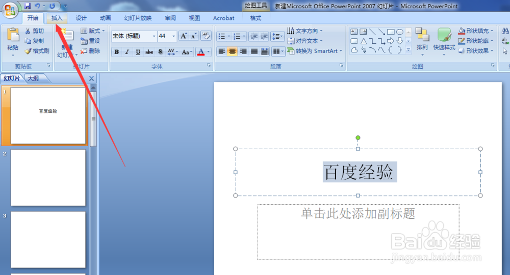
Task: Click the Paste clipboard icon
Action: [13, 35]
